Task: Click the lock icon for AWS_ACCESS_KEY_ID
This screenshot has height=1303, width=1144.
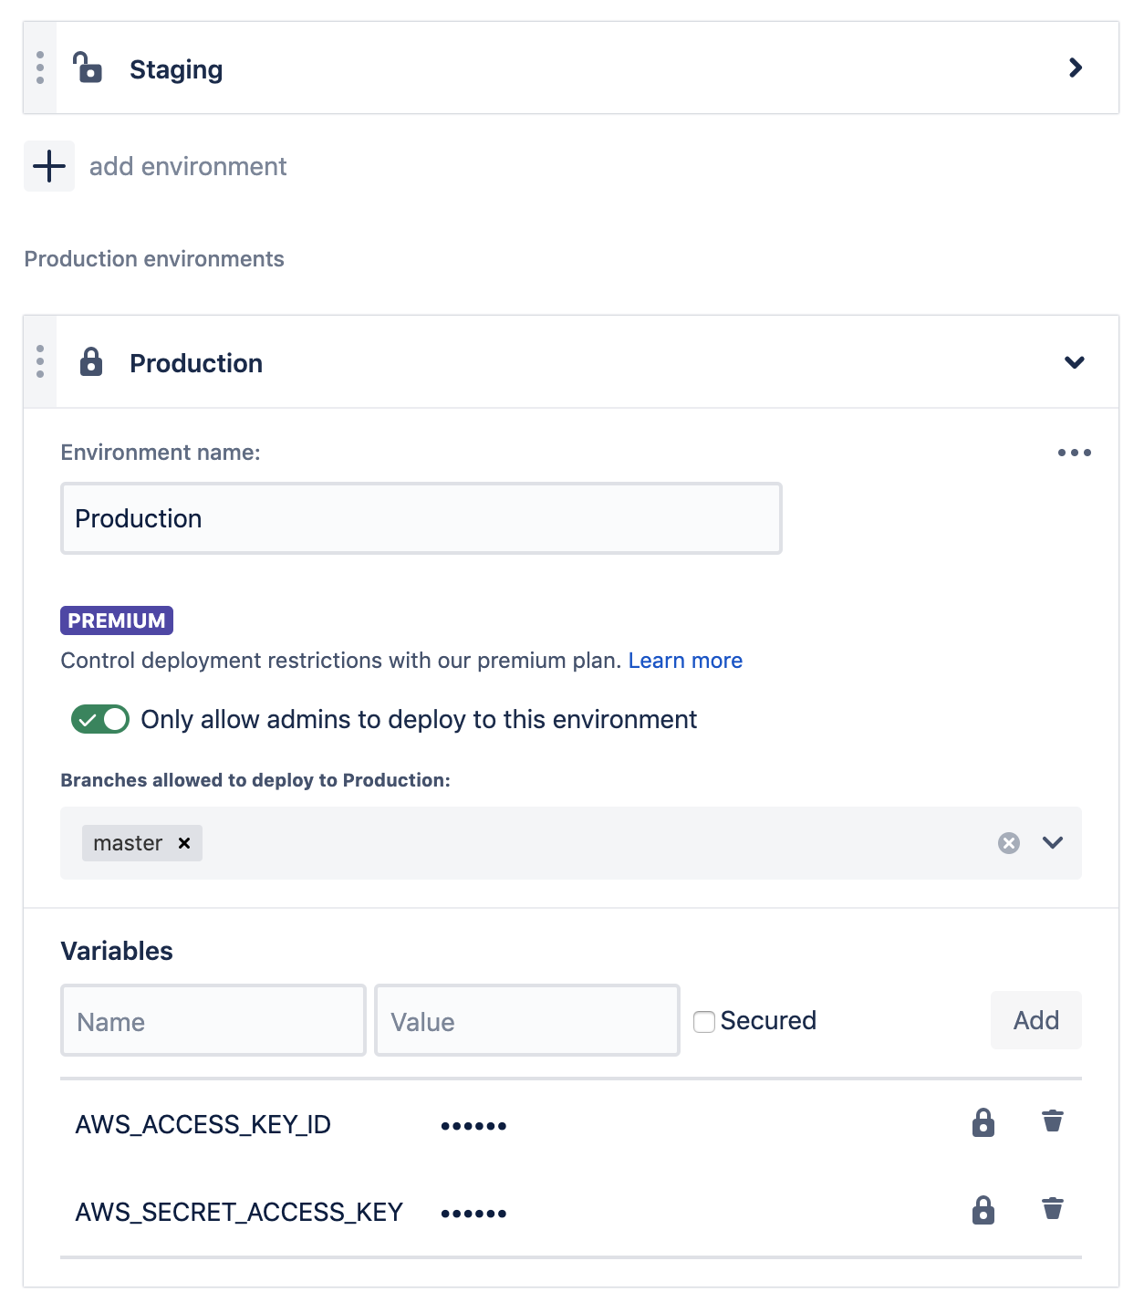Action: coord(983,1122)
